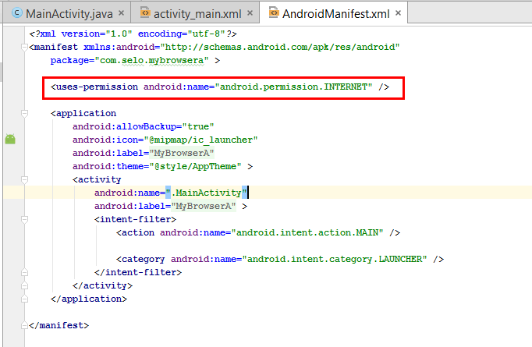
Task: Switch to the activity_main.xml tab
Action: point(197,13)
